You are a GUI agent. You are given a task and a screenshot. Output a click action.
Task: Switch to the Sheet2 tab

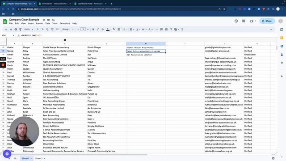point(39,158)
